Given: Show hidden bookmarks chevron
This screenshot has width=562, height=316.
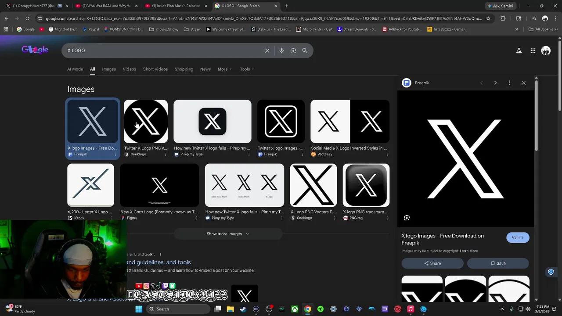Looking at the screenshot, I should 516,29.
